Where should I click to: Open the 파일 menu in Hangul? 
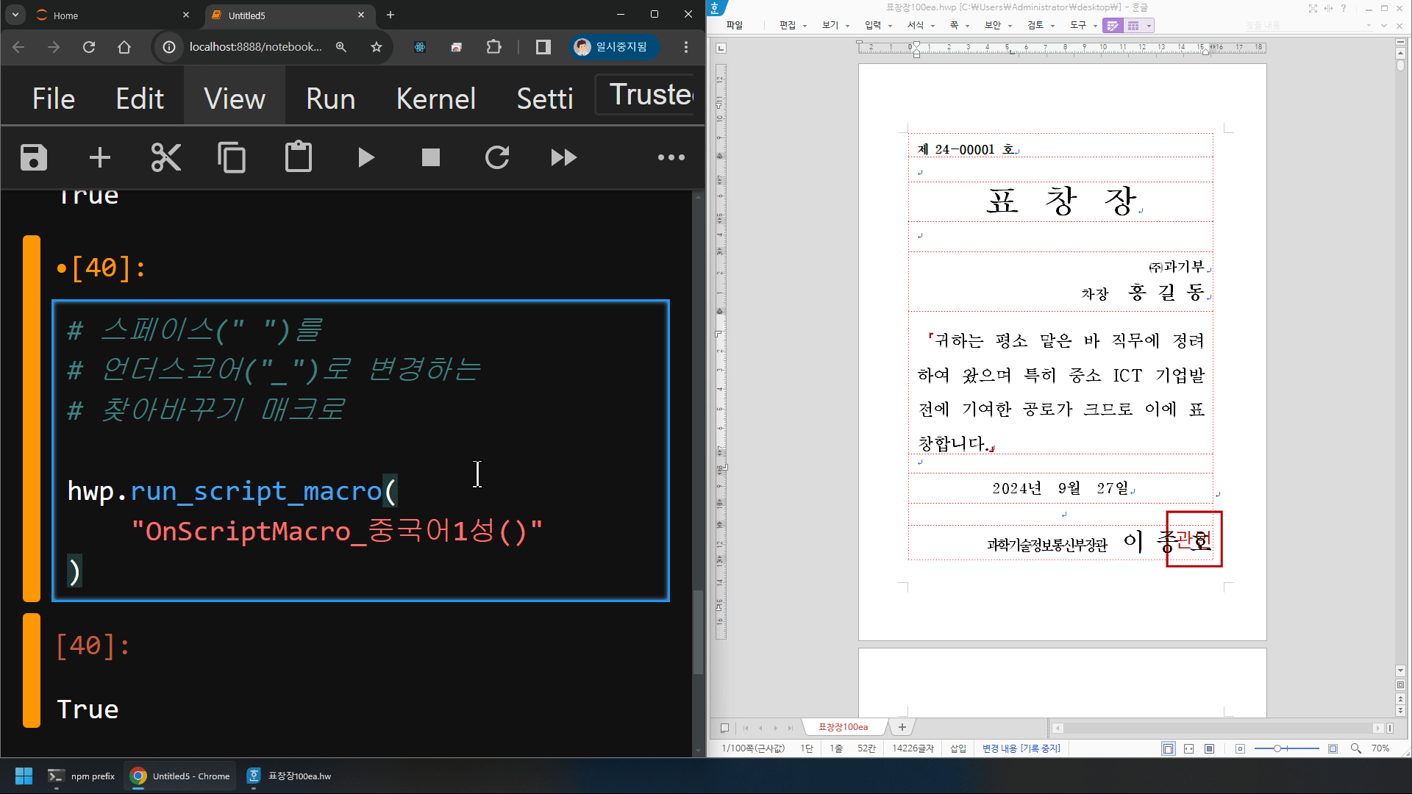coord(734,25)
